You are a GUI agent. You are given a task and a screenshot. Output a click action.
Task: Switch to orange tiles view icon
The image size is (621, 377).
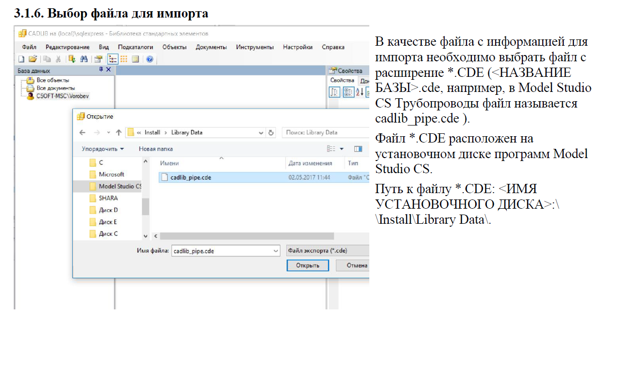tap(124, 59)
